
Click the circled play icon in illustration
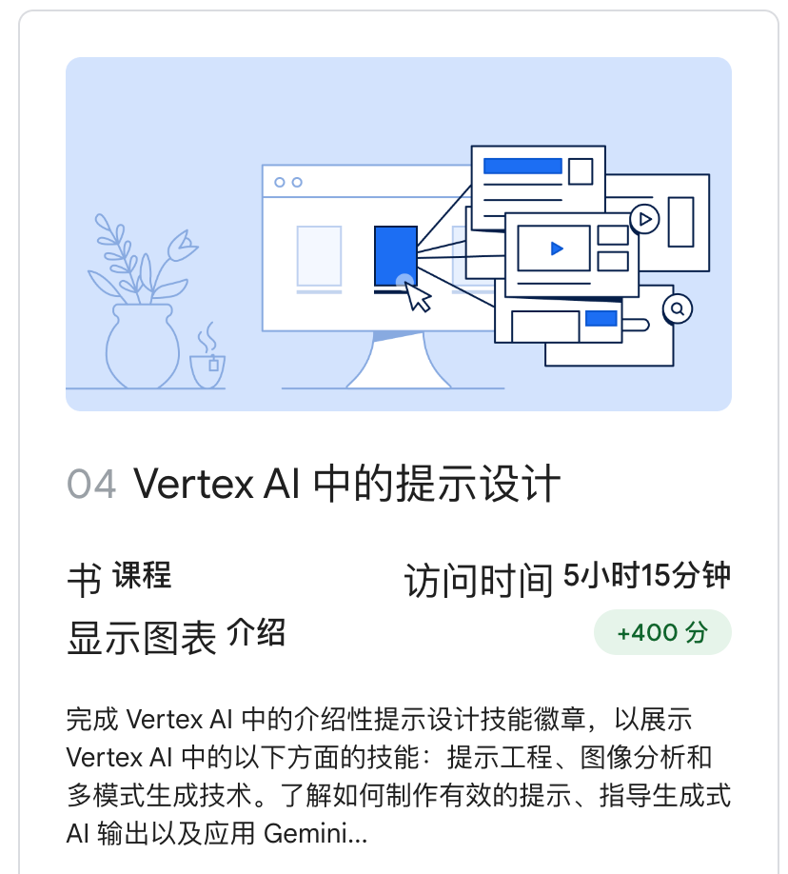click(645, 219)
